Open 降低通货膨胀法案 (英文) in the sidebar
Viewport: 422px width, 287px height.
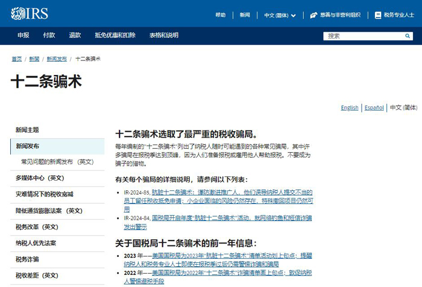coord(49,211)
